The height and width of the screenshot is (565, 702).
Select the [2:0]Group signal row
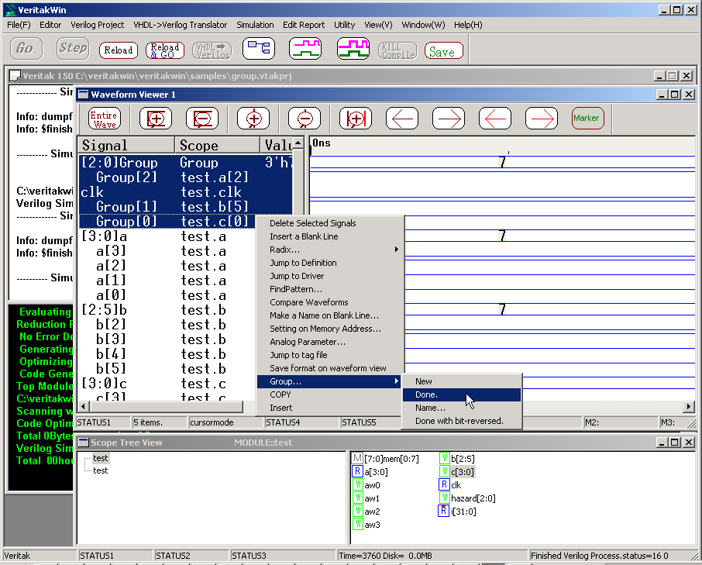coord(185,162)
